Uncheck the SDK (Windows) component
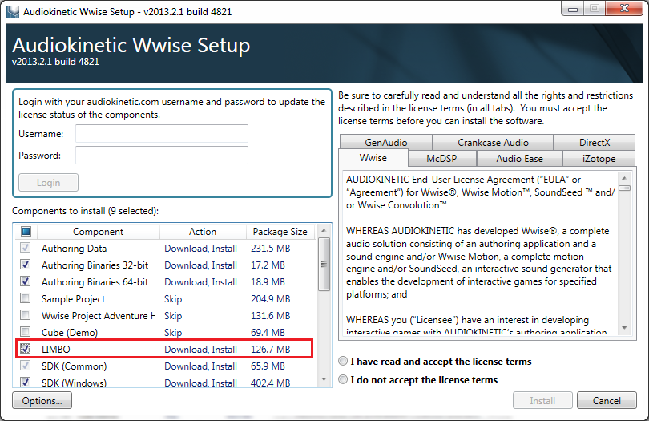The image size is (649, 421). (26, 382)
